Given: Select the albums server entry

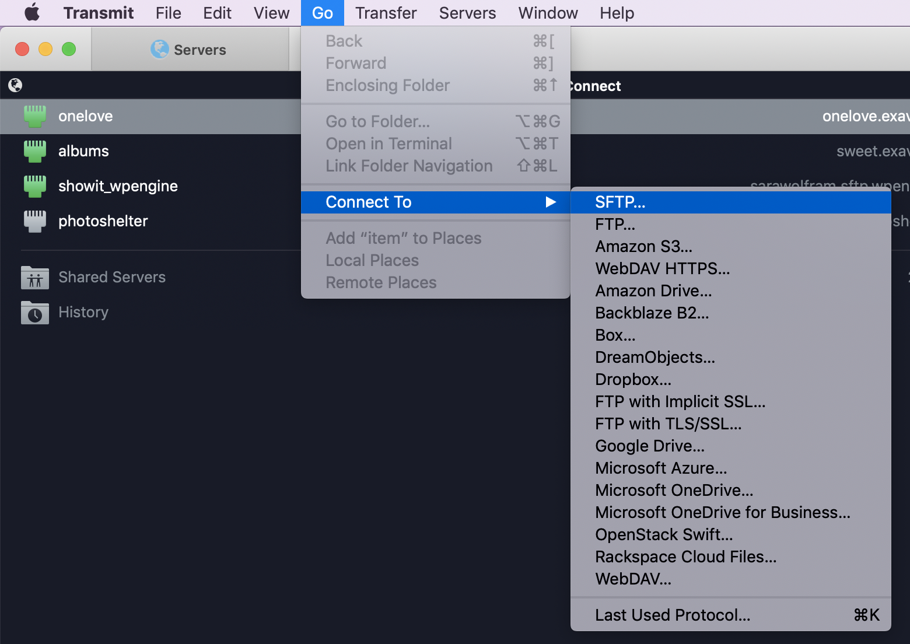Looking at the screenshot, I should pyautogui.click(x=83, y=151).
